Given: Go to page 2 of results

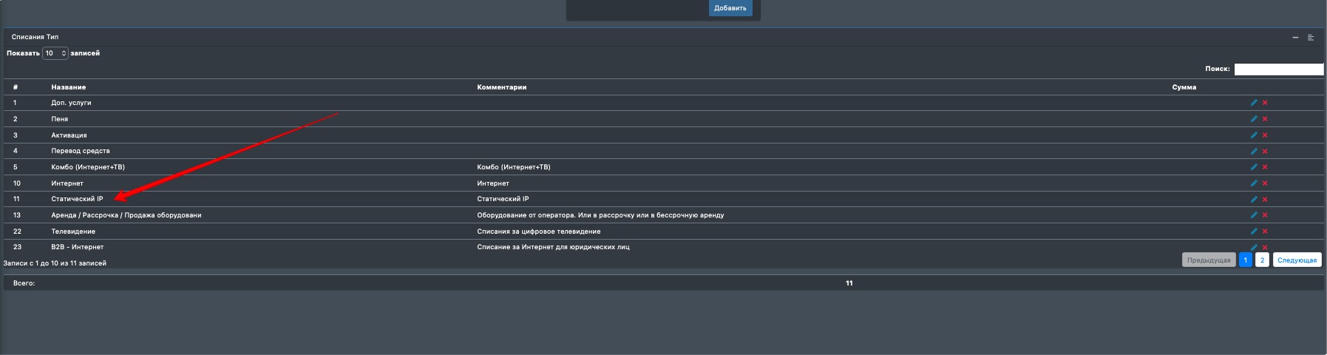Looking at the screenshot, I should pyautogui.click(x=1262, y=260).
